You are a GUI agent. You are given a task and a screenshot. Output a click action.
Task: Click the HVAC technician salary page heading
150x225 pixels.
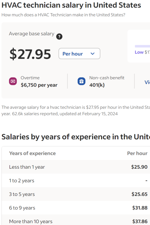coord(71,5)
